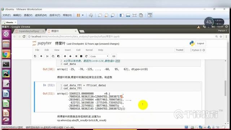Click code cell In [11] editor
The width and height of the screenshot is (231, 130).
(x=128, y=87)
